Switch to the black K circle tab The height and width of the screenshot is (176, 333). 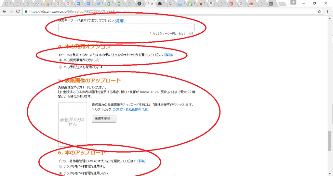click(x=139, y=4)
